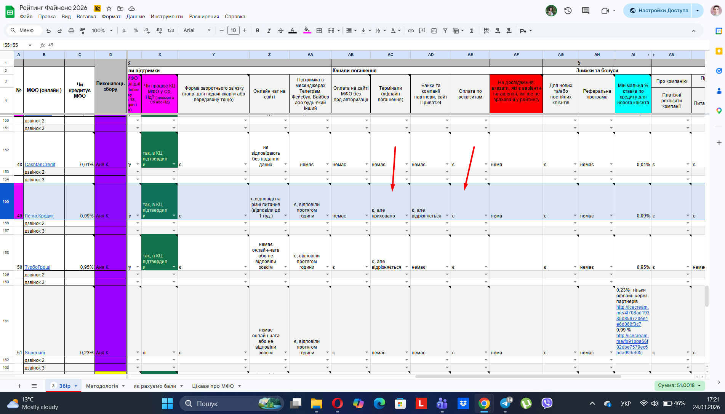Insert a link
Viewport: 725px width, 414px height.
(411, 31)
